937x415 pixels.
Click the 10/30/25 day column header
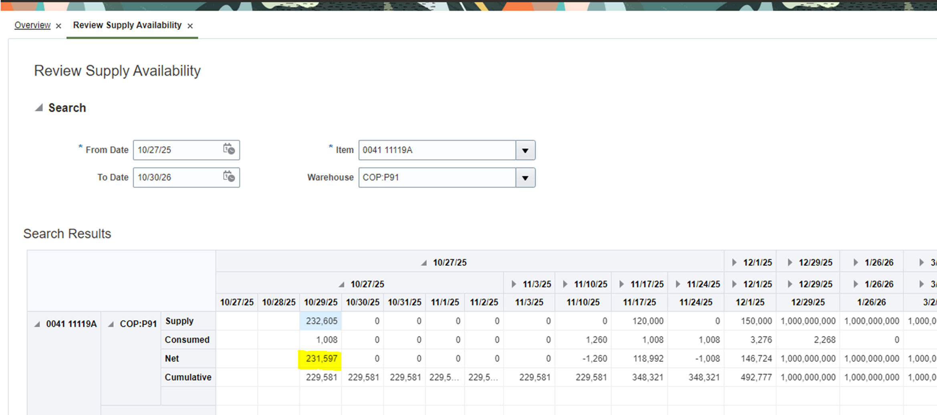tap(363, 303)
